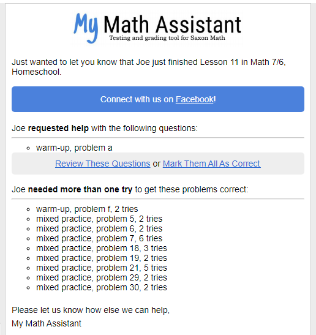
Task: Click Mark Them All As Correct
Action: point(212,164)
